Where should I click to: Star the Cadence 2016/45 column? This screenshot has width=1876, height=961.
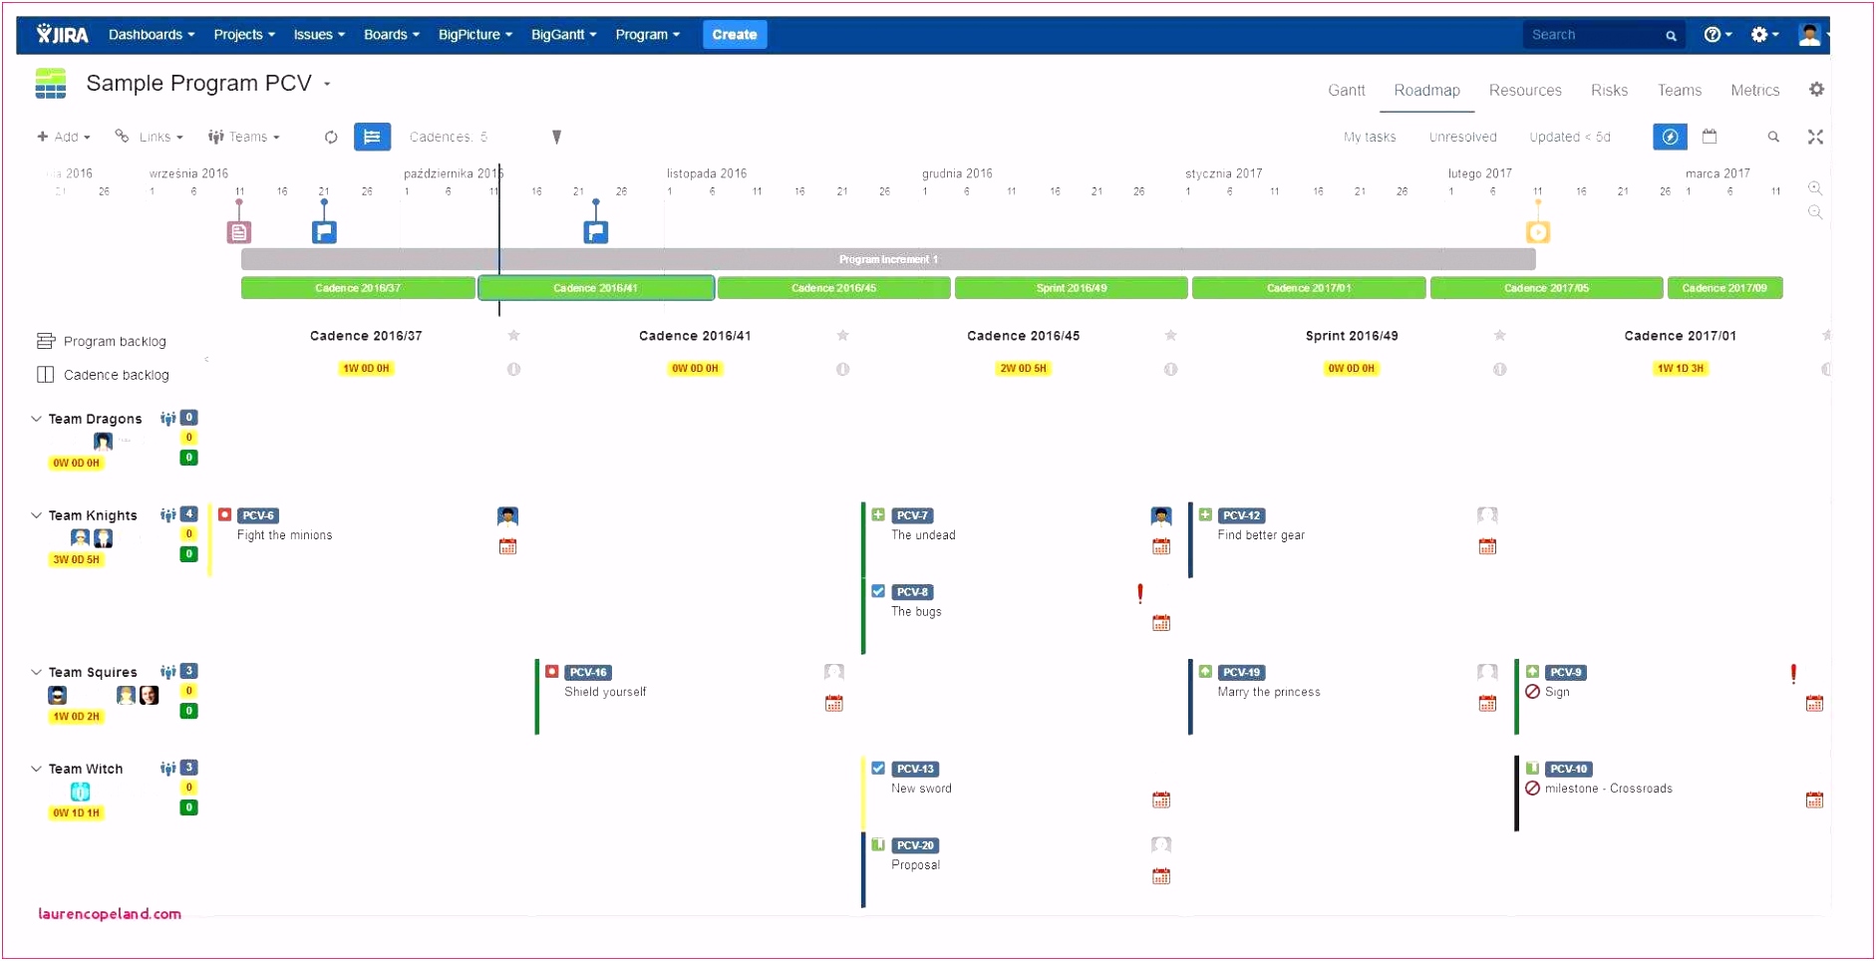coord(1170,335)
